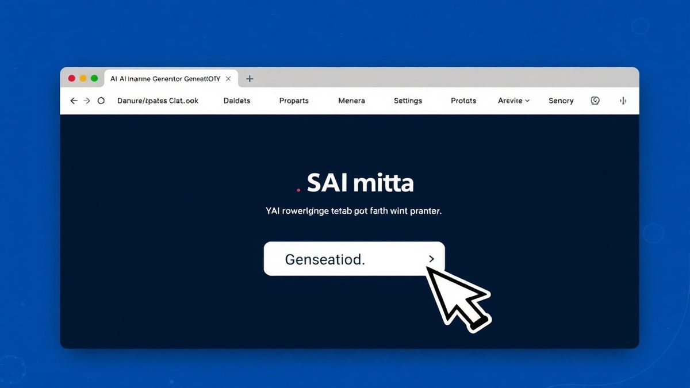Select the AI Generator browser tab
Screen dimensions: 690x388
(x=170, y=79)
